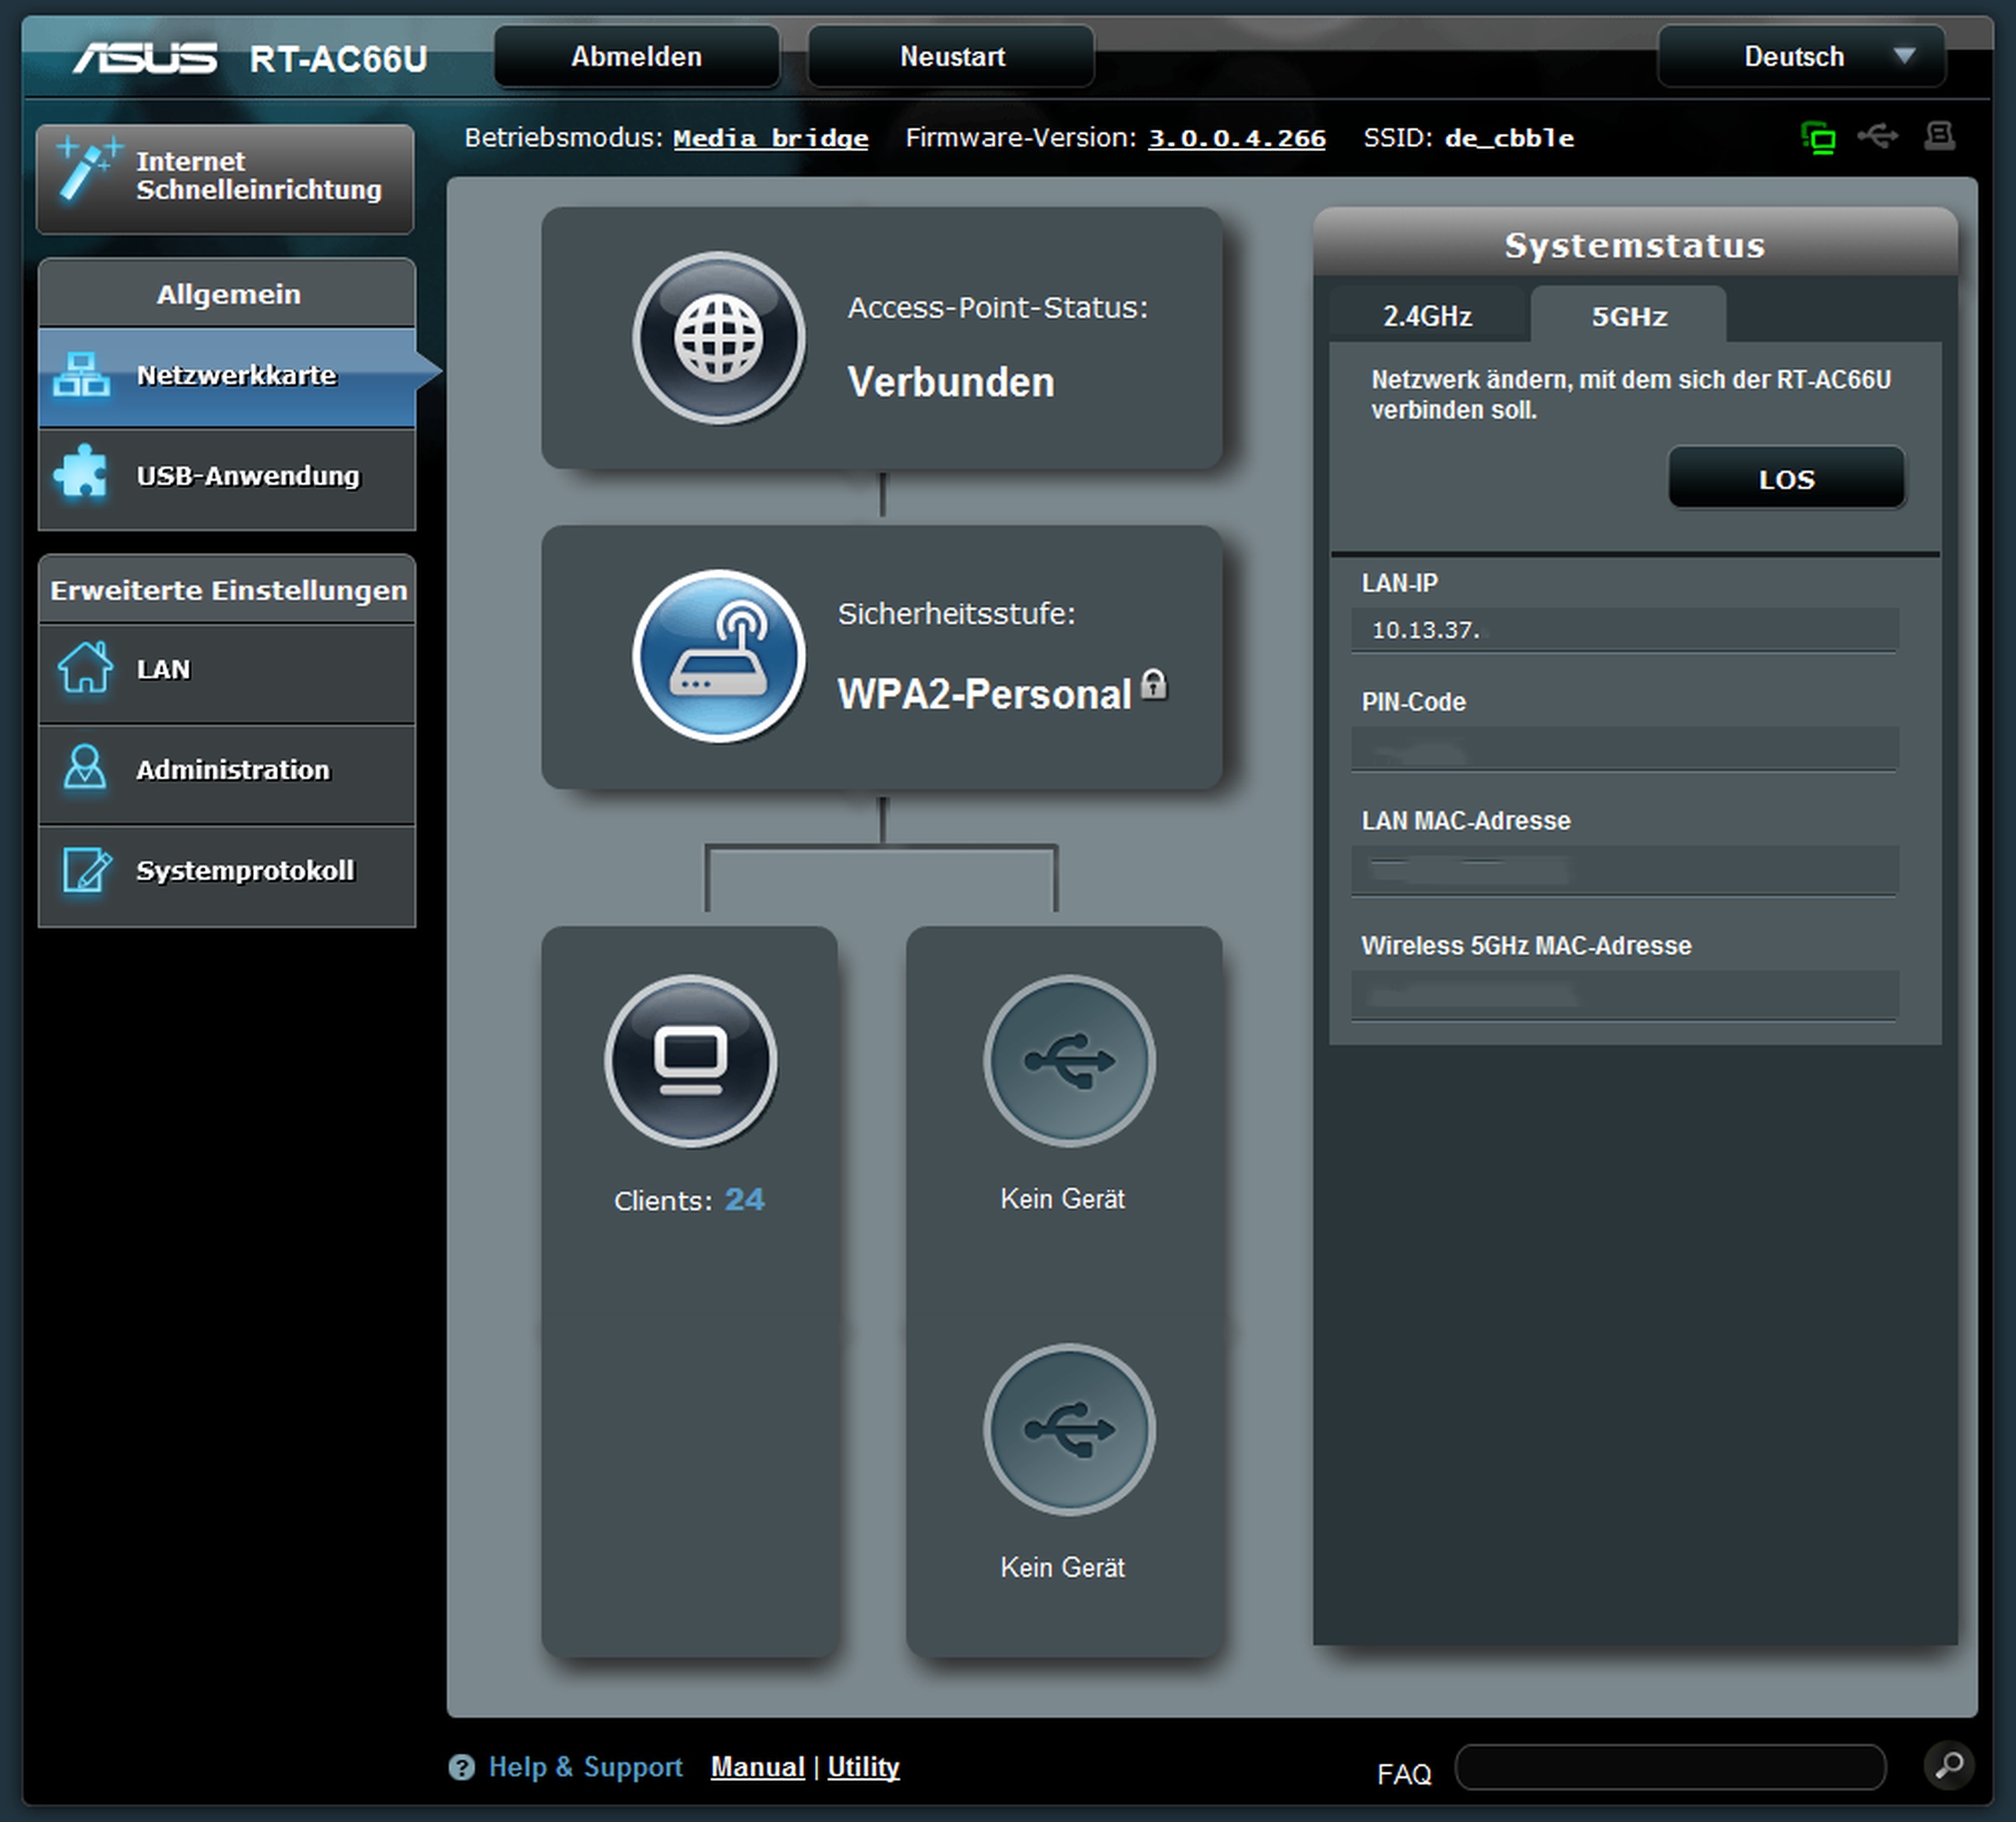Screen dimensions: 2016x1822
Task: Open the Media bridge mode link
Action: tap(770, 138)
